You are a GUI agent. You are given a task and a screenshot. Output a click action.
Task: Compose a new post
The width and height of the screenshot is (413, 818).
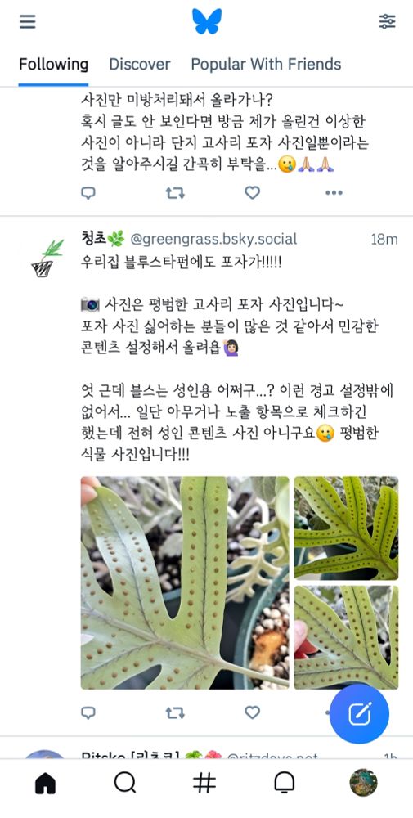(x=359, y=713)
